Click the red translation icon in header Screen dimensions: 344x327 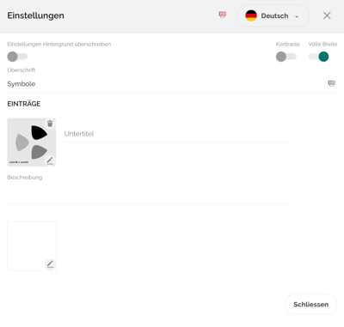(x=223, y=15)
